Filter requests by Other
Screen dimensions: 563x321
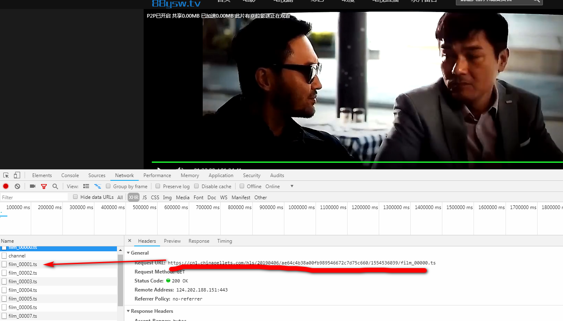261,197
